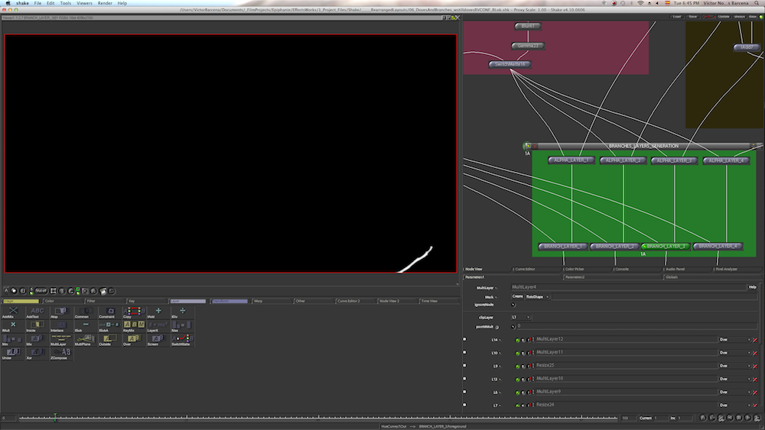This screenshot has height=430, width=765.
Task: Open the RotoShape mask type dropdown
Action: pos(537,296)
